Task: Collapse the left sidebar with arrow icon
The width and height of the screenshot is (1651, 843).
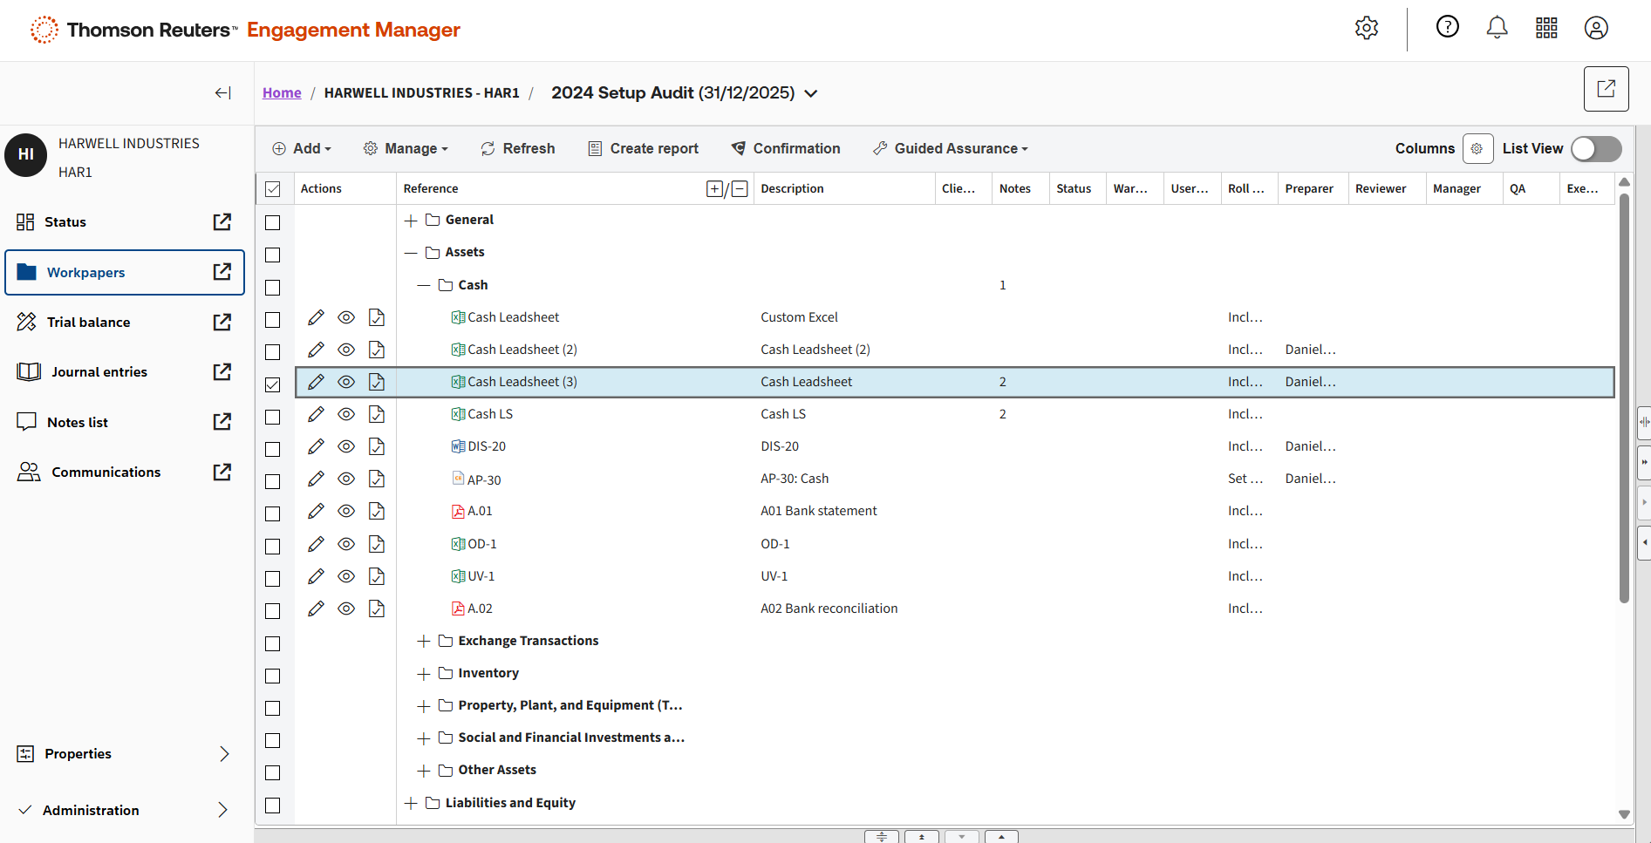Action: coord(223,93)
